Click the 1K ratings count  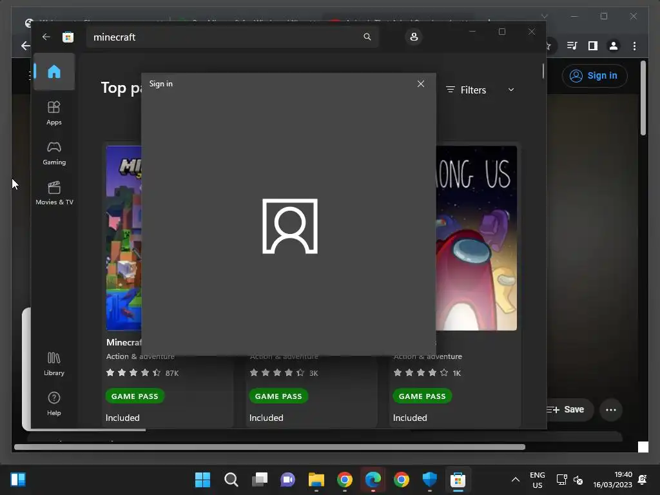click(457, 373)
